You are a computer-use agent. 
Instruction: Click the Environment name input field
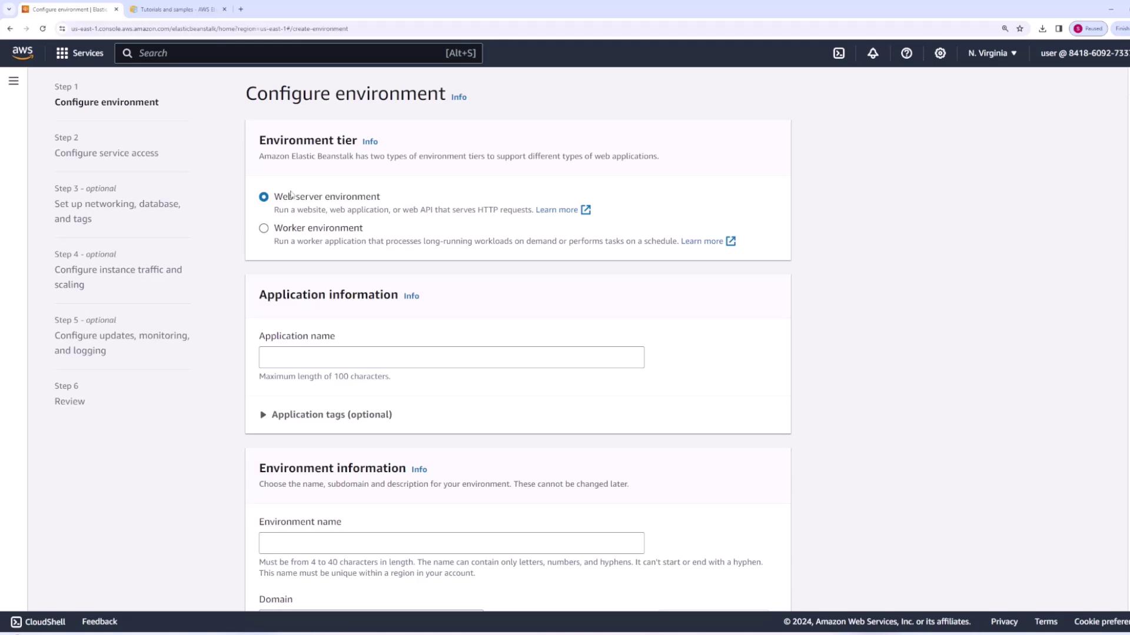451,543
